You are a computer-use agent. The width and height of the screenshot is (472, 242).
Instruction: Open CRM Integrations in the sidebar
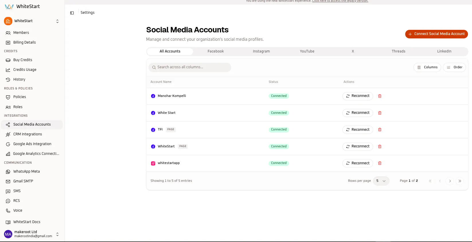coord(32,134)
